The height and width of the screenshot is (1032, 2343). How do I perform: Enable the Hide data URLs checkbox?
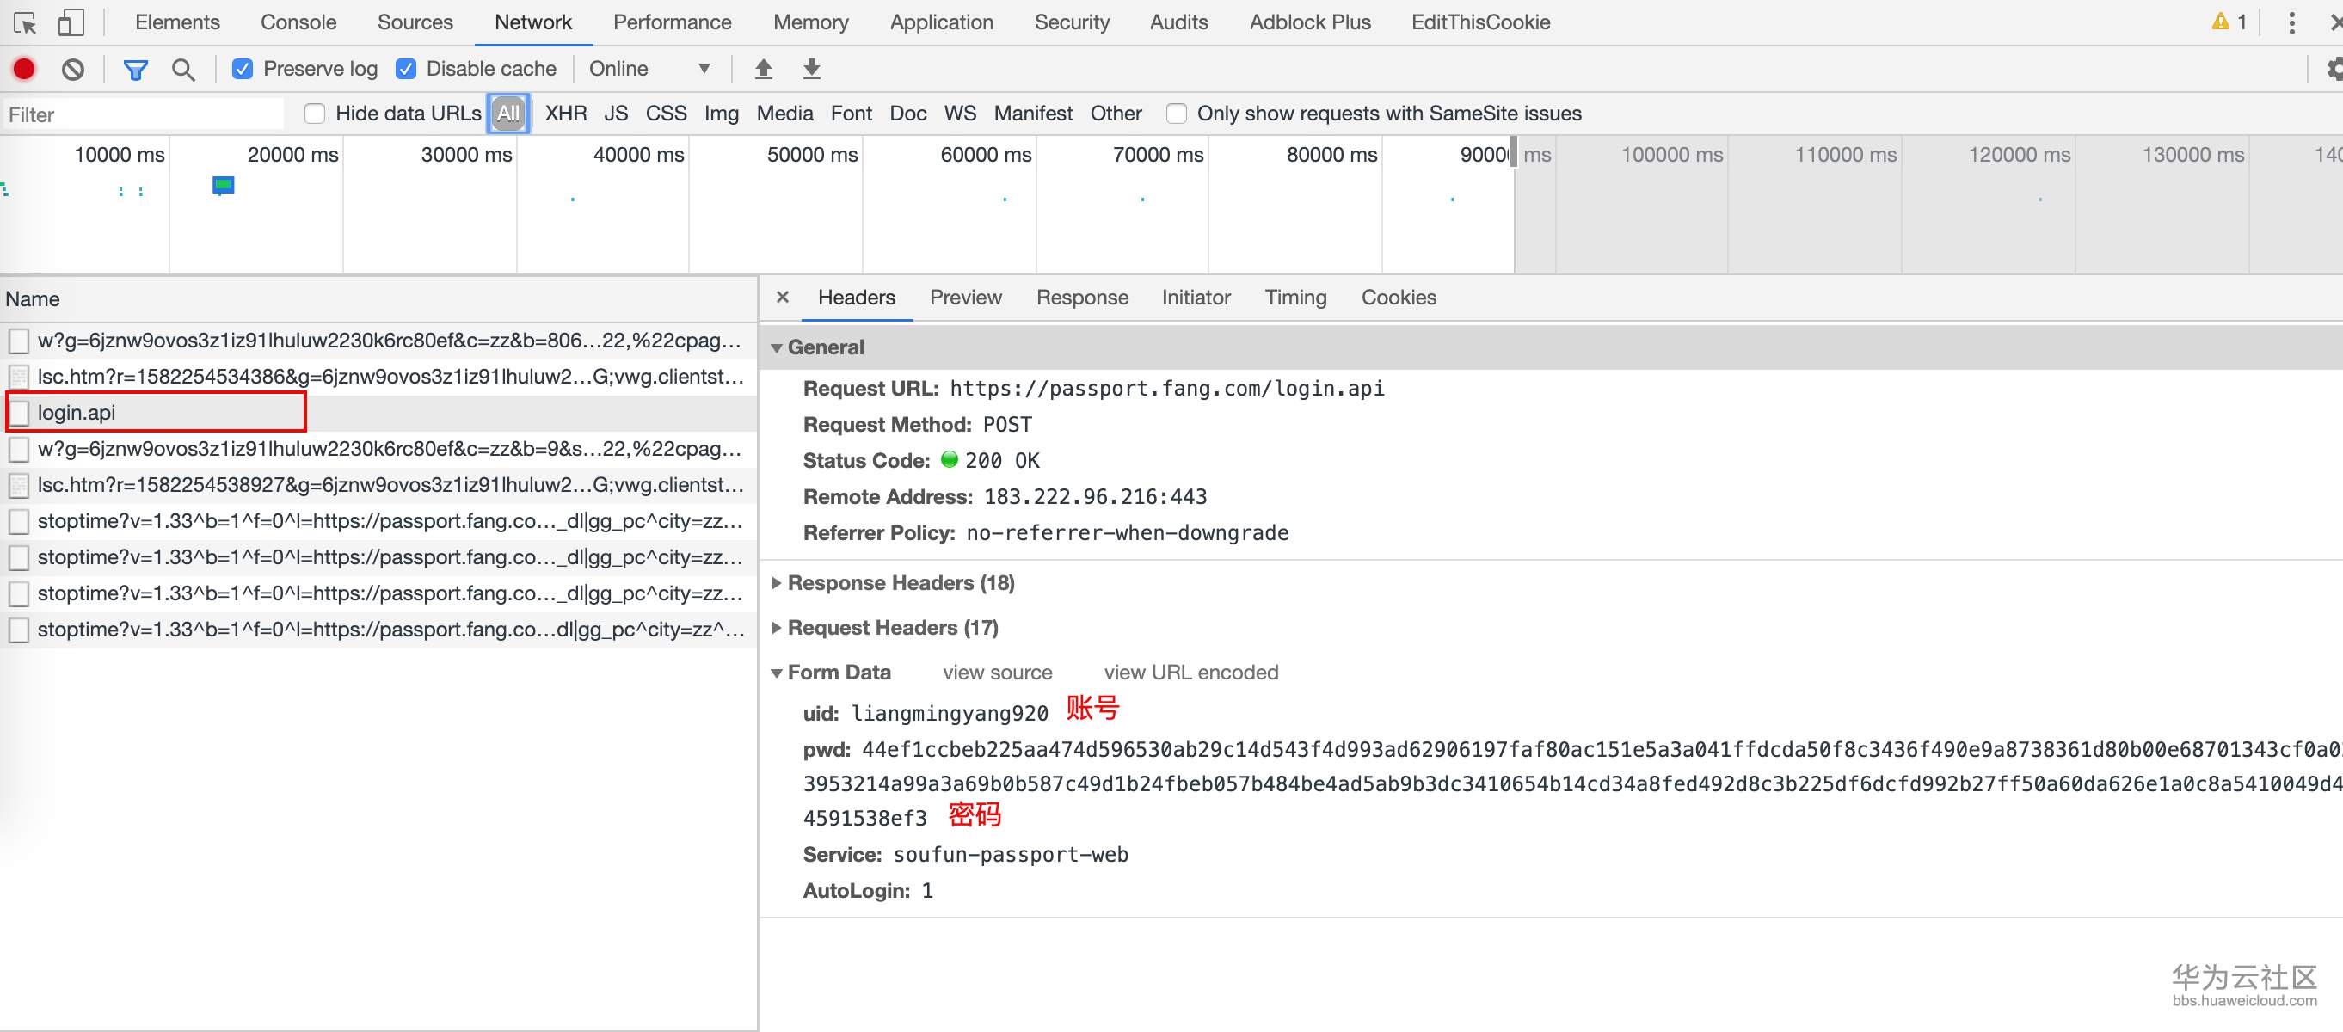(315, 114)
